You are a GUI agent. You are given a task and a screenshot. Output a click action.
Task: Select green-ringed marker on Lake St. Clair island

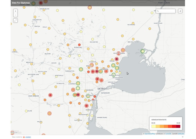tap(142, 51)
